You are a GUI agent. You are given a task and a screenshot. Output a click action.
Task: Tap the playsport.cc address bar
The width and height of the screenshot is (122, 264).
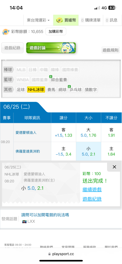click(61, 254)
